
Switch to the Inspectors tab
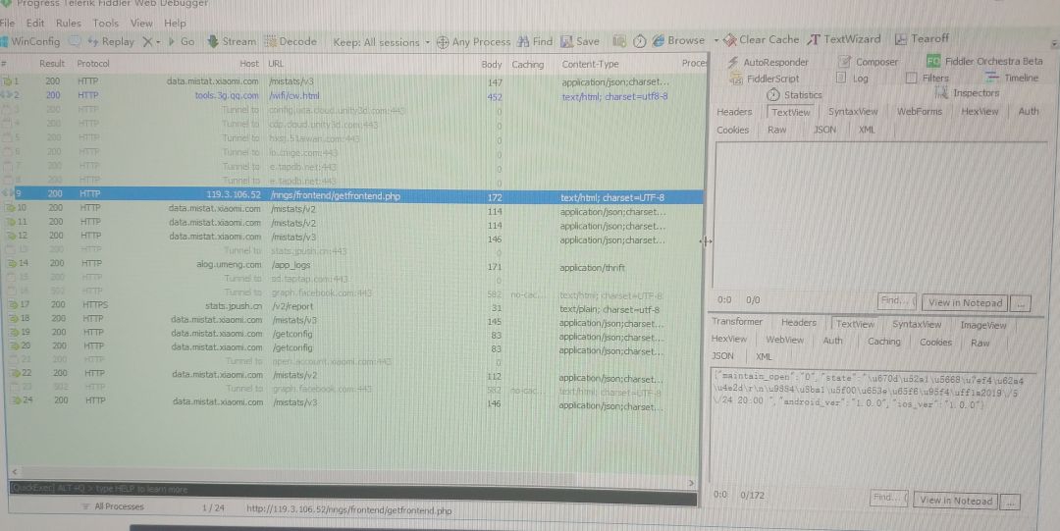coord(968,92)
